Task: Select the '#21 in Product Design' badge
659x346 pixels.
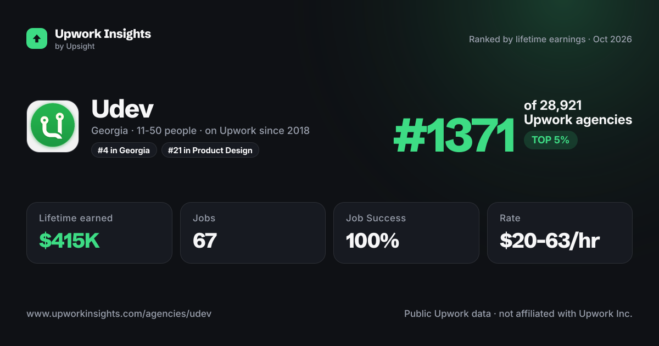Action: click(210, 150)
